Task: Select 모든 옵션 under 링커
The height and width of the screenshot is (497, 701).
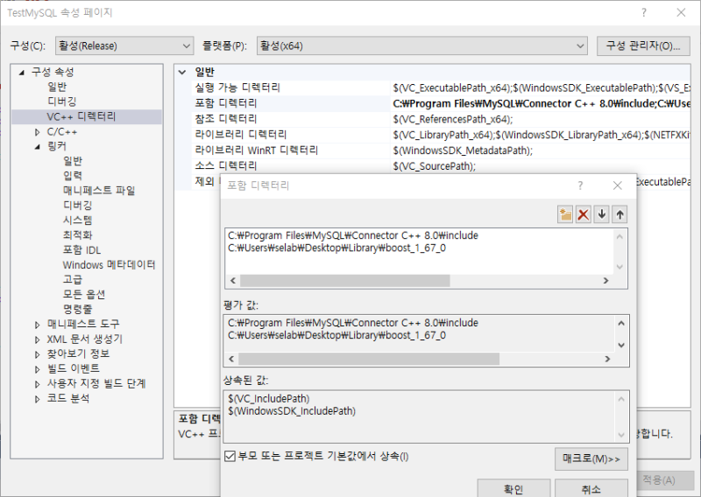Action: (x=83, y=294)
